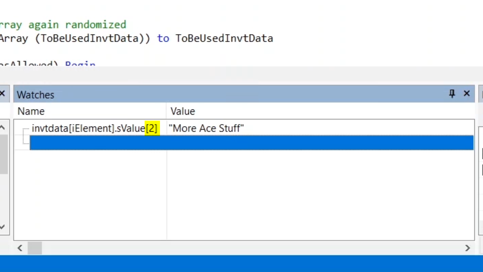
Task: Click the blue 'to' keyword in code
Action: pyautogui.click(x=163, y=39)
